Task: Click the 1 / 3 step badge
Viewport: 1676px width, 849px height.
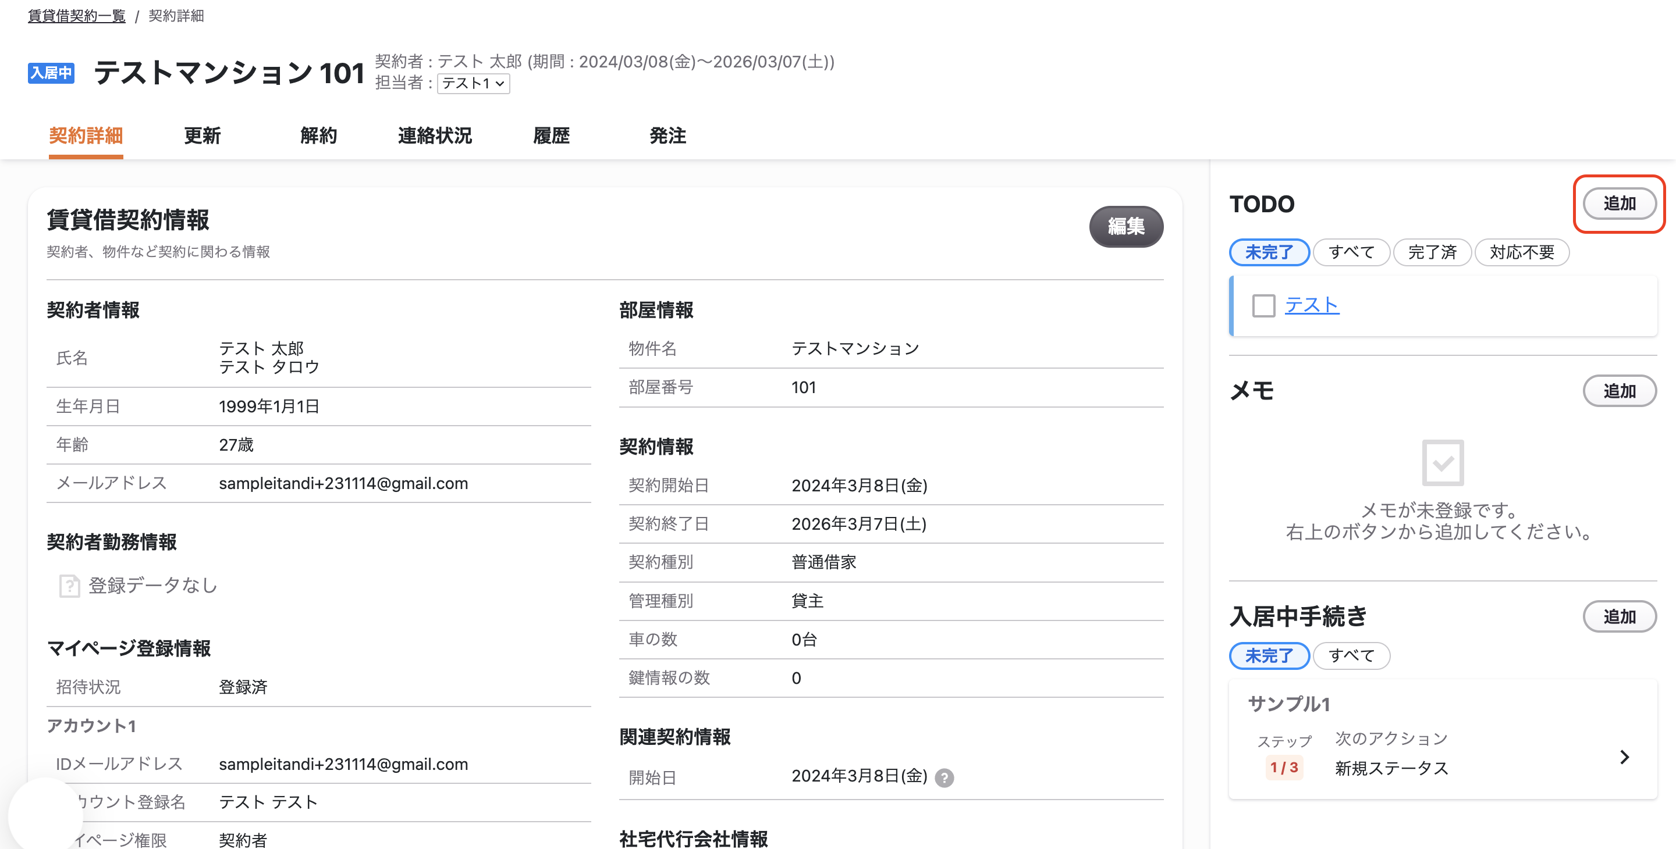Action: [x=1284, y=768]
